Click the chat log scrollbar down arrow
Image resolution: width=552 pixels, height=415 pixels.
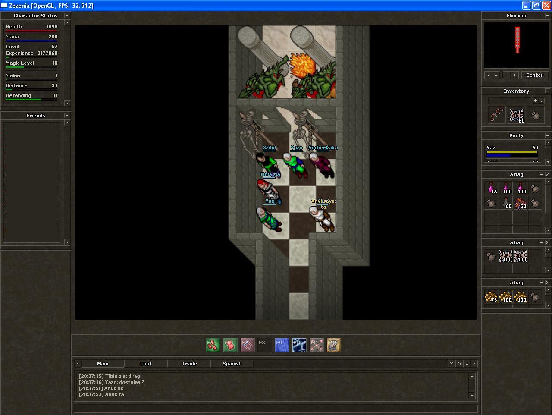click(x=472, y=396)
